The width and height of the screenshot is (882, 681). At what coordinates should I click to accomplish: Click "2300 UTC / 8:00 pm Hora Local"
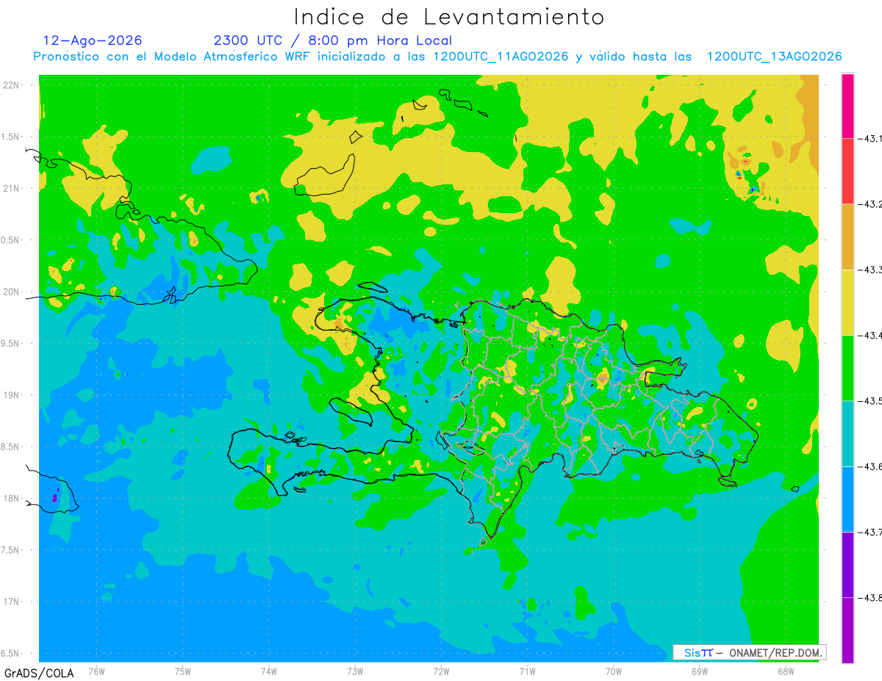point(332,40)
